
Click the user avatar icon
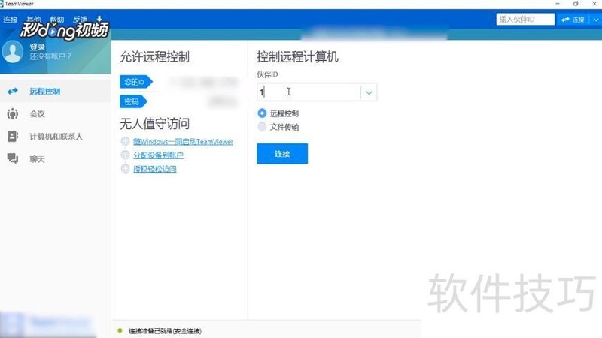[x=13, y=51]
